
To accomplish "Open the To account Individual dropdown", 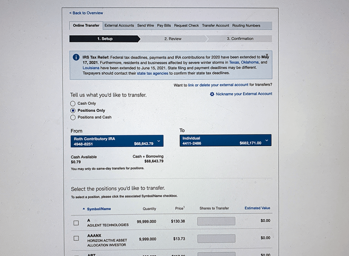I will 266,140.
